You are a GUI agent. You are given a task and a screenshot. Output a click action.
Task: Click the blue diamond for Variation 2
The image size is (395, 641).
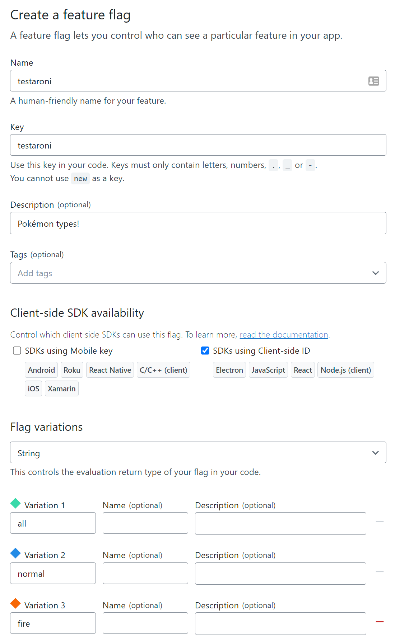15,553
